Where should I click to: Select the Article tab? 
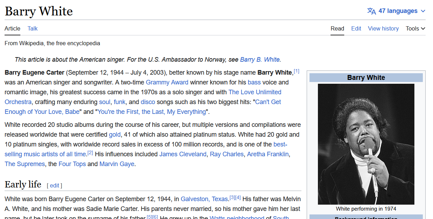(x=12, y=28)
